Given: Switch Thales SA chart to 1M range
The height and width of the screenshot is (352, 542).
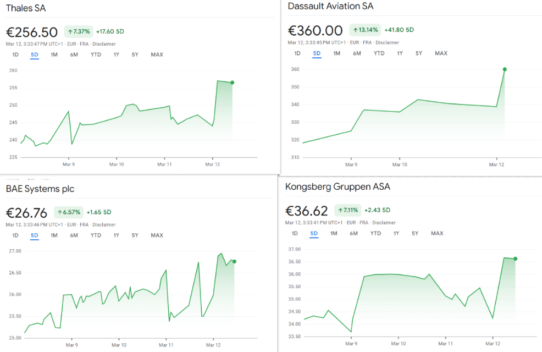Looking at the screenshot, I should [x=54, y=54].
